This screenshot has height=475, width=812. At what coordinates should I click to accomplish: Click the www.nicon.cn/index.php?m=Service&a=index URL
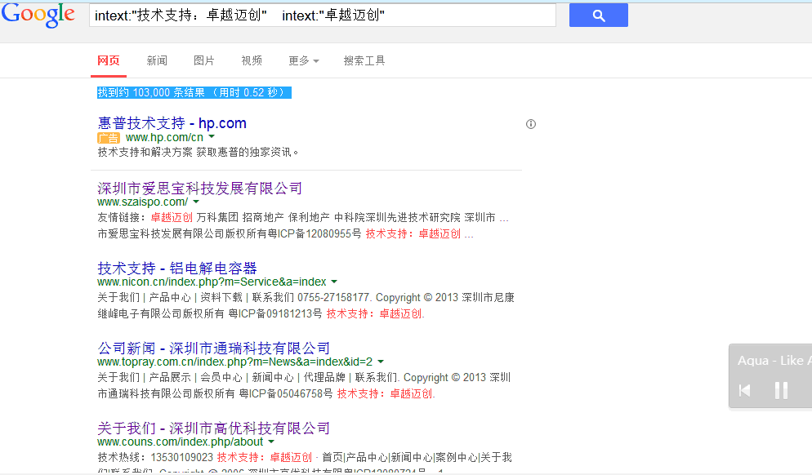tap(212, 282)
